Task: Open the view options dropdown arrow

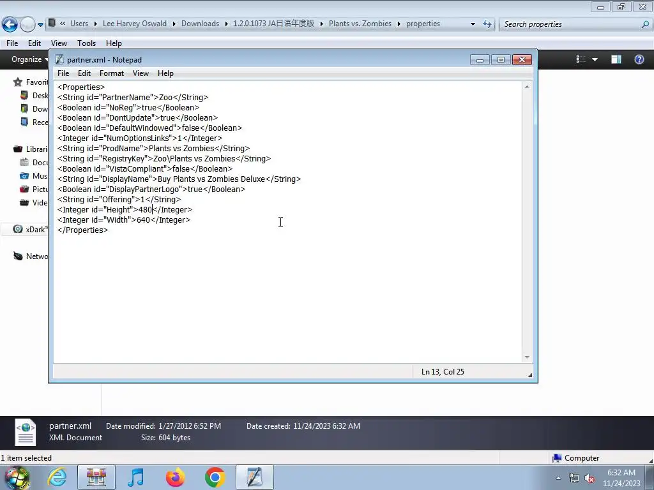Action: coord(595,59)
